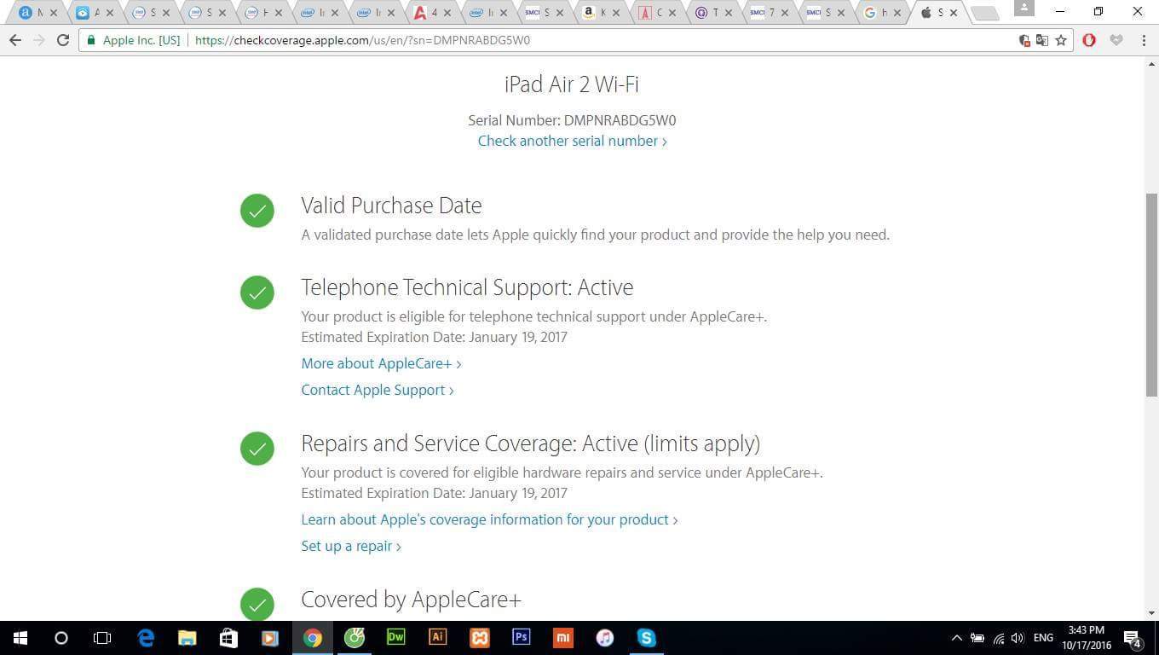Open Photoshop from taskbar

click(x=521, y=637)
